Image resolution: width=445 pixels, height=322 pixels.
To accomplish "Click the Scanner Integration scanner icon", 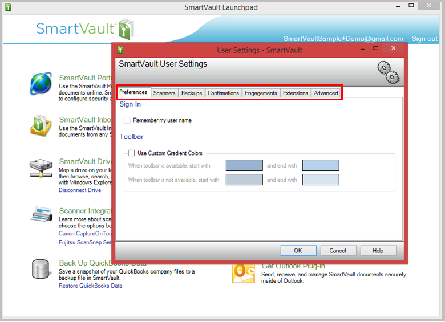I will [x=41, y=215].
